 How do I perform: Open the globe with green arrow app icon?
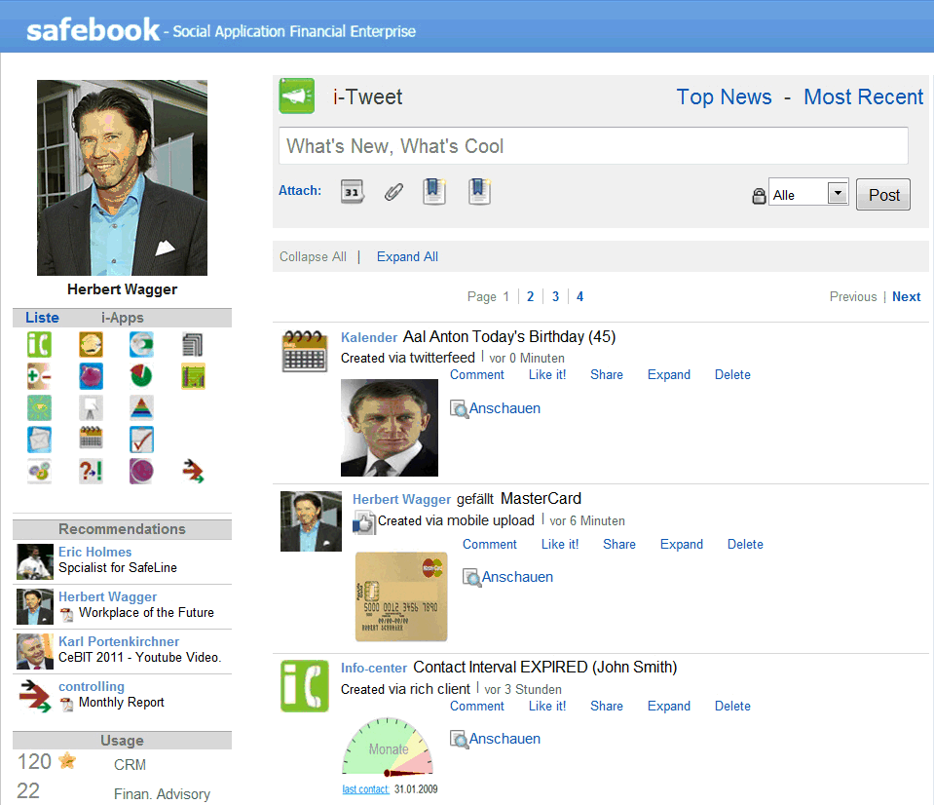(141, 344)
